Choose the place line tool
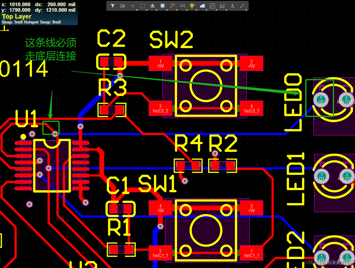This screenshot has width=355, height=268. (242, 6)
